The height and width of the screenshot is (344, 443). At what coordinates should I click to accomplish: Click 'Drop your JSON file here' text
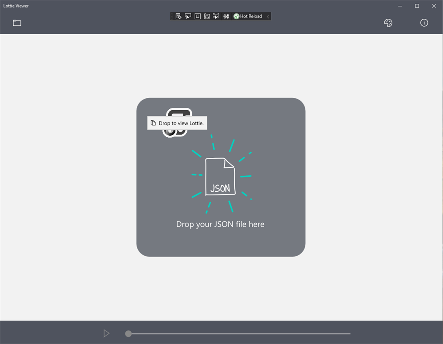[220, 224]
